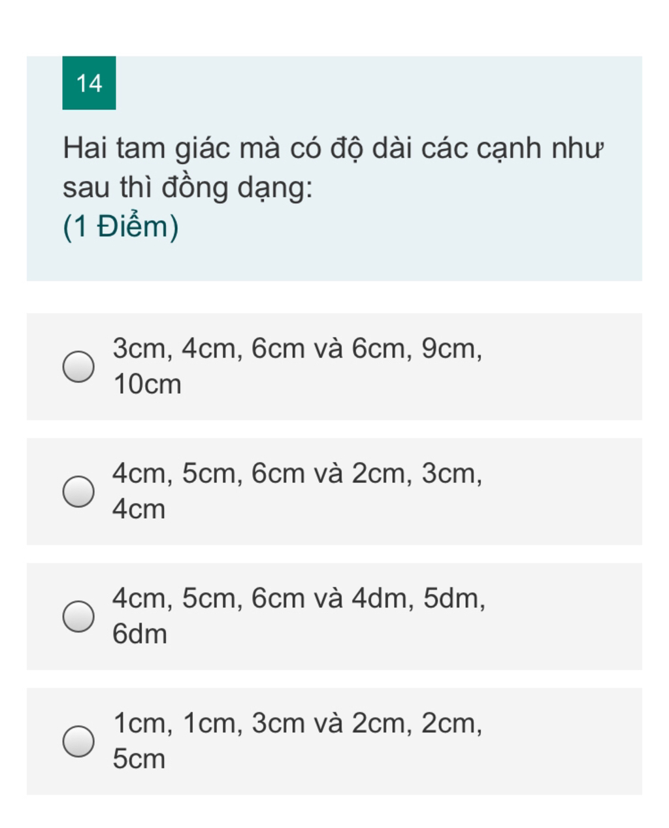This screenshot has height=828, width=669.
Task: Click answer text '4cm, 5cm, 6cm và 2cm, 3cm'
Action: 297,473
